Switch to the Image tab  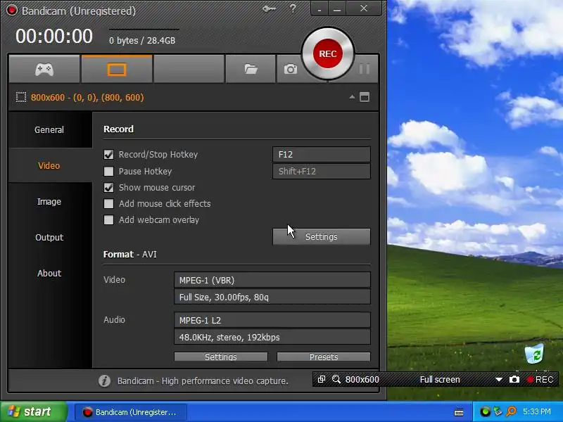click(x=49, y=201)
